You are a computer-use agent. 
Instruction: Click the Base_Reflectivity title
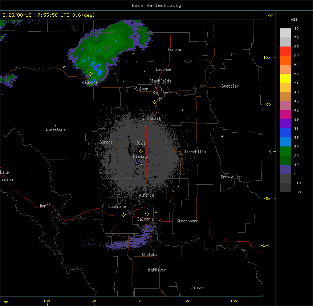coord(156,5)
